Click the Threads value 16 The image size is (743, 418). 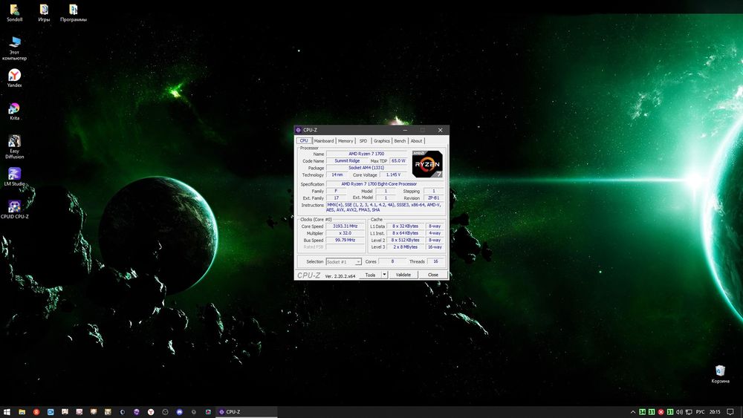click(435, 261)
